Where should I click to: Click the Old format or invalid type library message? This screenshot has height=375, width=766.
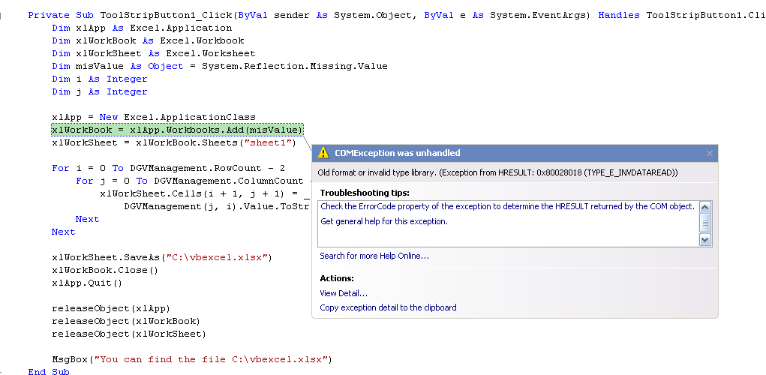498,172
